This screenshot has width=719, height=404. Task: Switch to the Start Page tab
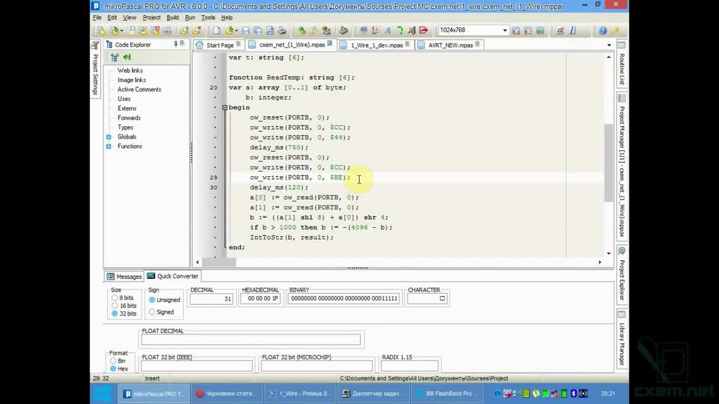219,45
